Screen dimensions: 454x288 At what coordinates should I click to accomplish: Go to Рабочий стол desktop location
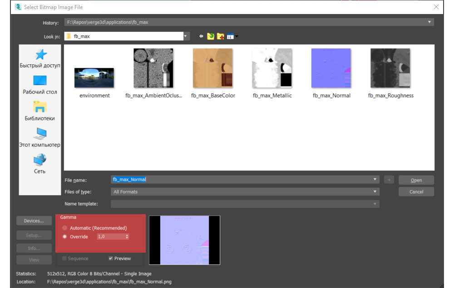tap(40, 85)
